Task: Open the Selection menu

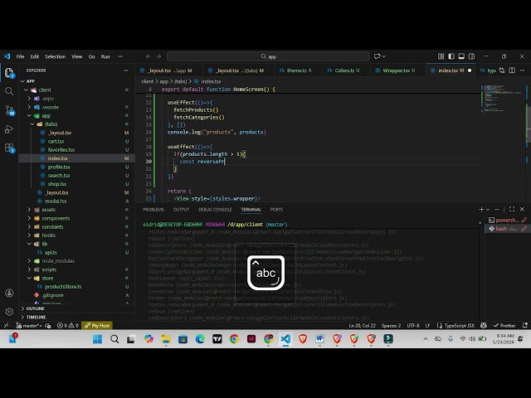Action: (55, 56)
